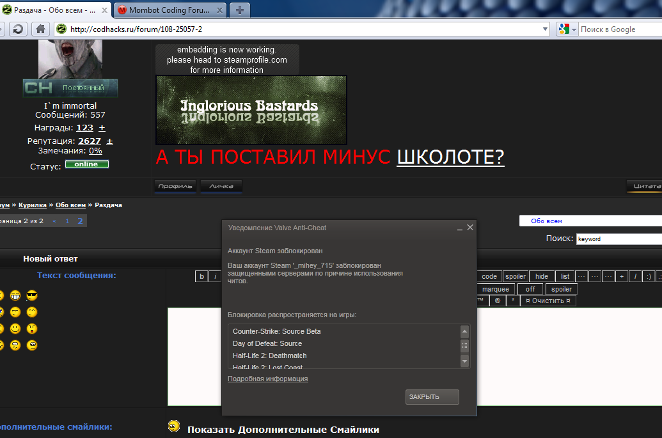The width and height of the screenshot is (662, 438).
Task: Click the smiley icon beside 'Показать Дополнительные Смайлики'
Action: (x=174, y=426)
